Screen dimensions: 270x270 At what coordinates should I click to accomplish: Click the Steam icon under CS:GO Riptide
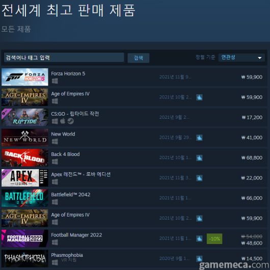coord(70,121)
